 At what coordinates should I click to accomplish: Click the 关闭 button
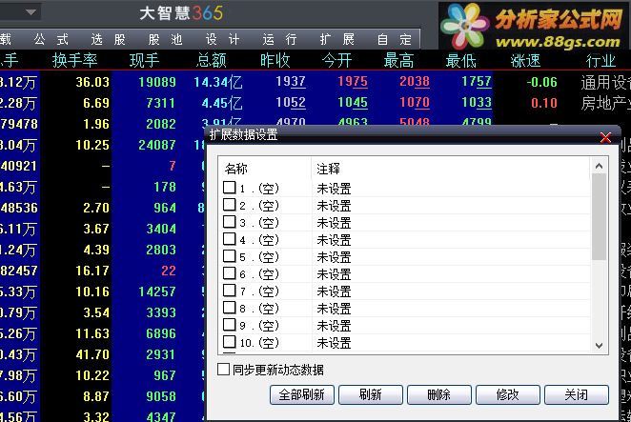coord(577,394)
